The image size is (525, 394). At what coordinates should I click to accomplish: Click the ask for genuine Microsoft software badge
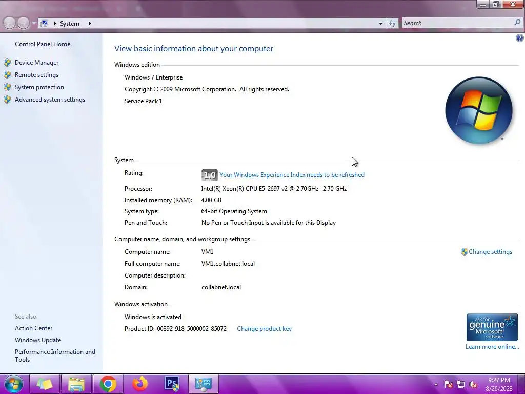click(492, 327)
